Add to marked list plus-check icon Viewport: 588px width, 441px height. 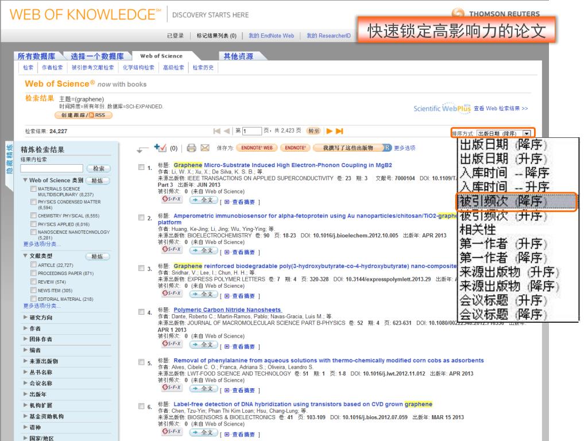point(160,148)
